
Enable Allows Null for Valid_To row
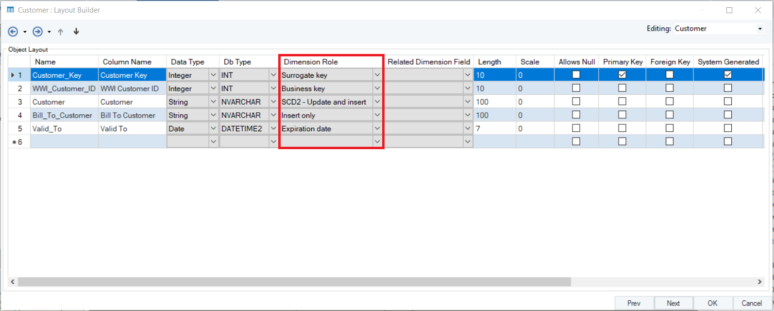coord(576,128)
